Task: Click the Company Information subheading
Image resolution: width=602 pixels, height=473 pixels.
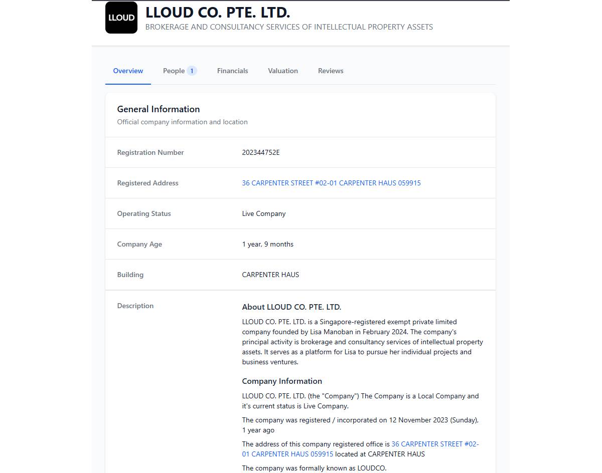Action: pos(282,381)
